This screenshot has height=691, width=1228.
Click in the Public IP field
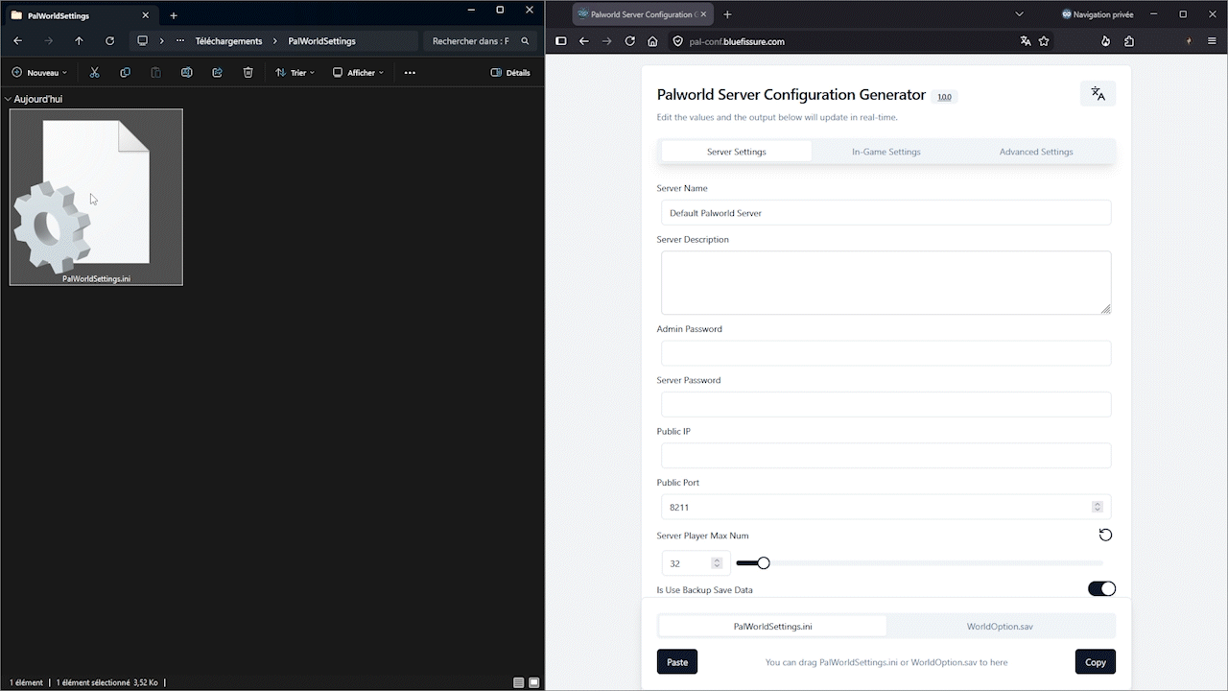886,456
